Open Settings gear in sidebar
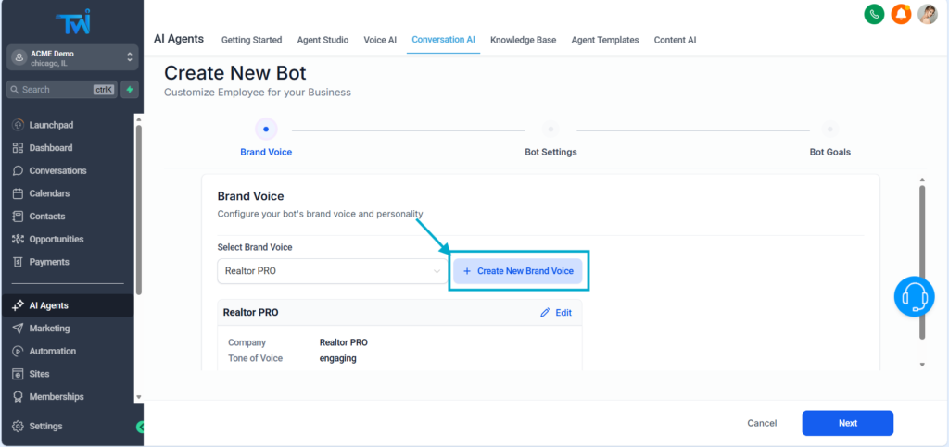The width and height of the screenshot is (949, 447). [x=45, y=427]
